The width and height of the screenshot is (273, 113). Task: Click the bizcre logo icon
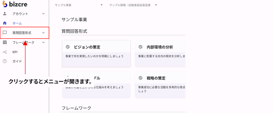coord(5,4)
